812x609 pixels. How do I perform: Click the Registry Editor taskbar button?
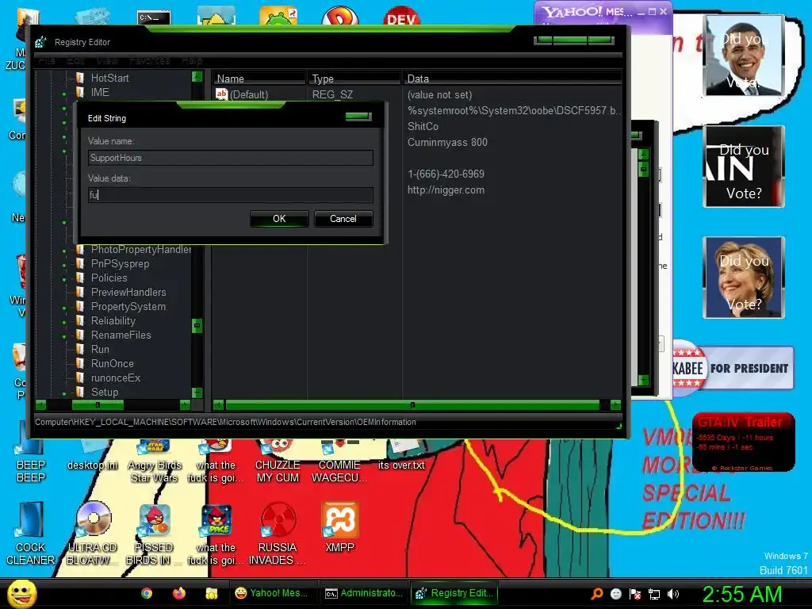pyautogui.click(x=454, y=593)
